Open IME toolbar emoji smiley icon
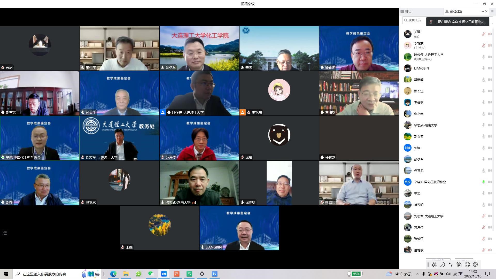This screenshot has height=279, width=496. [x=467, y=265]
